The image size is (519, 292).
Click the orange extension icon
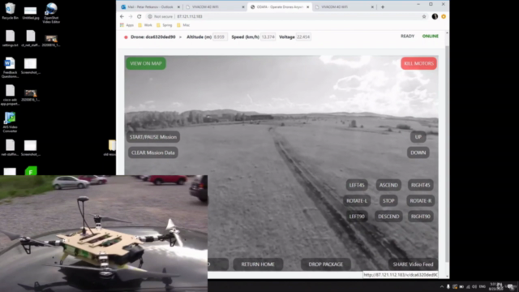pyautogui.click(x=444, y=16)
